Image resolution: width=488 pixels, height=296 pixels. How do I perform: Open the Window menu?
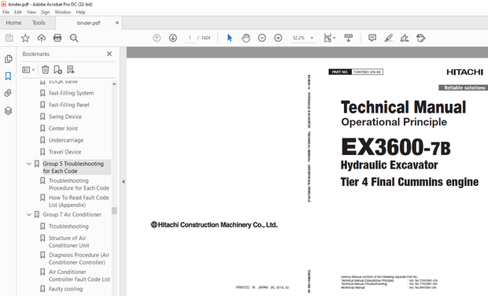pyautogui.click(x=63, y=12)
